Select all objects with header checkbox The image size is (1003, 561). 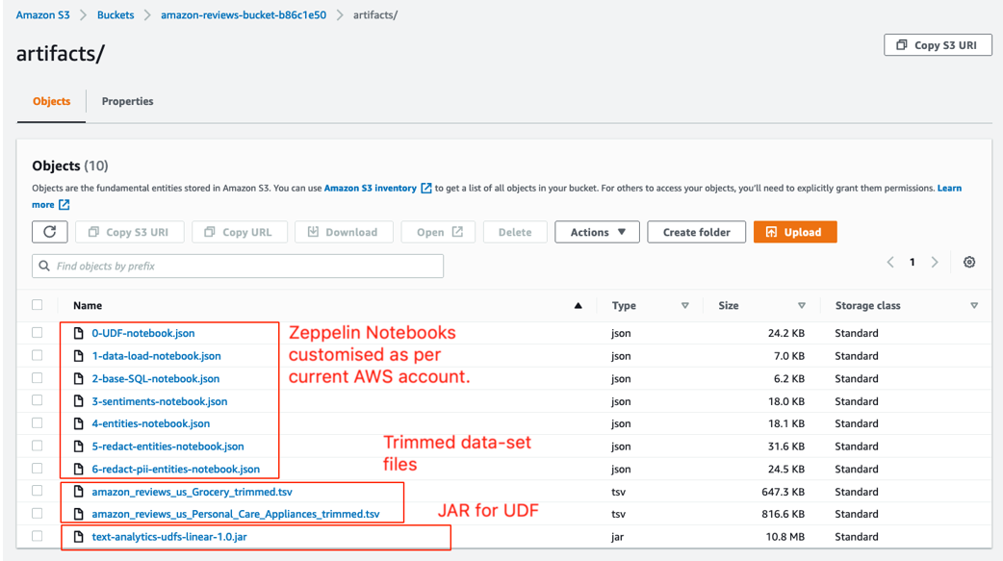(x=38, y=305)
